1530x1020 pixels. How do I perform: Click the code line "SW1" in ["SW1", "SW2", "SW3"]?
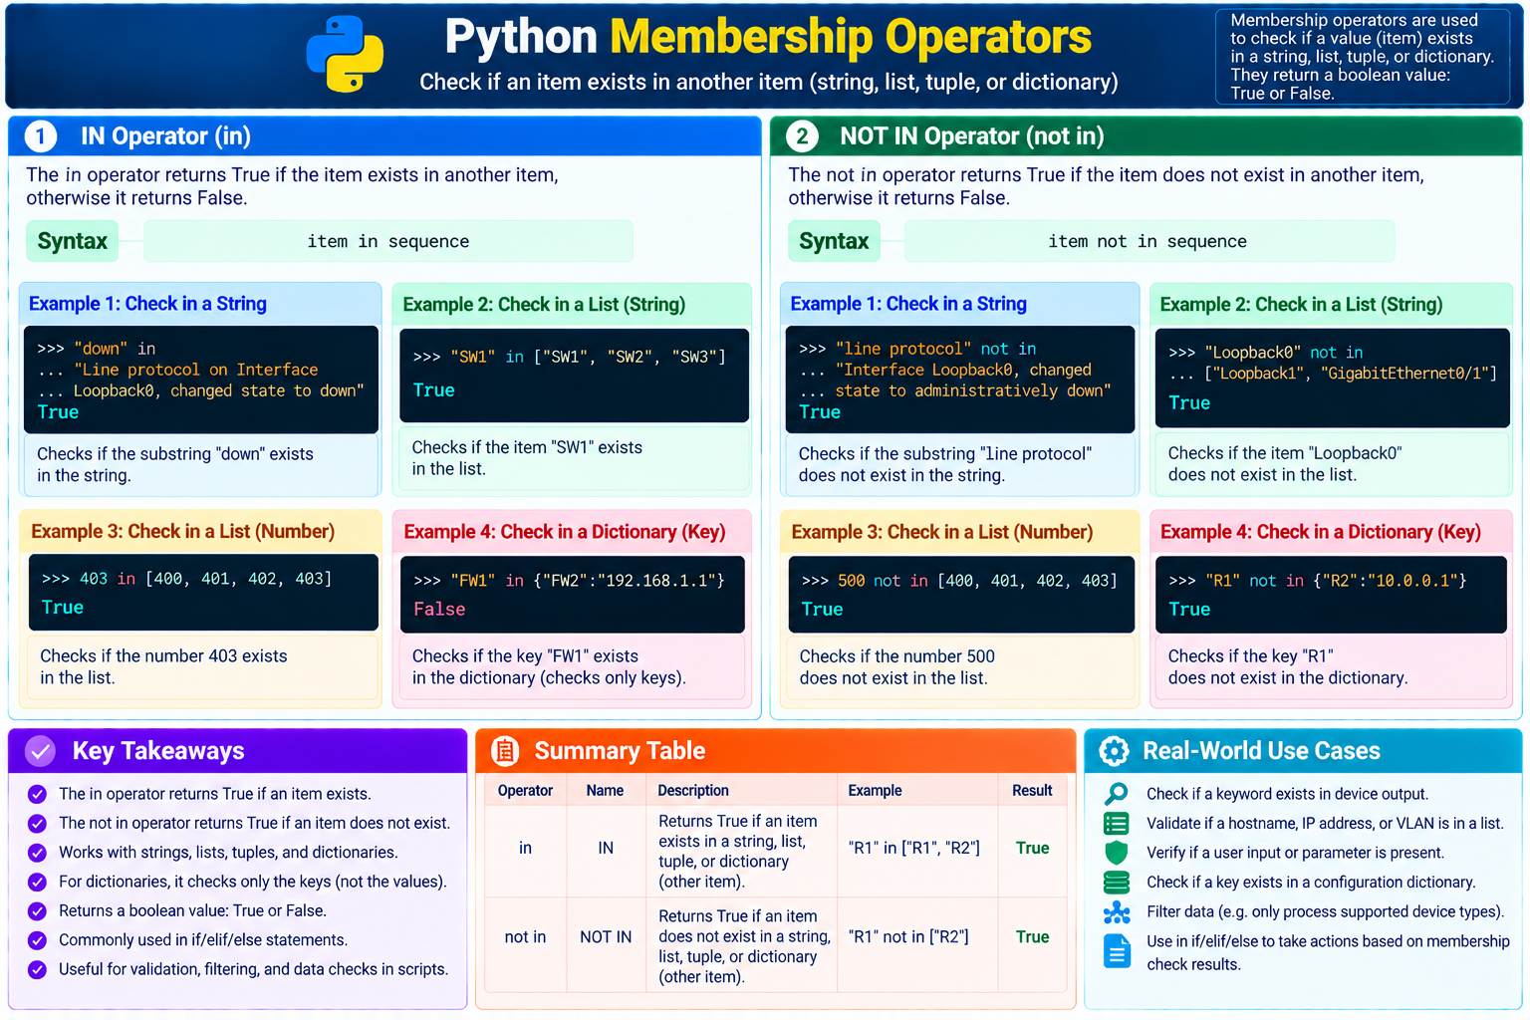click(x=569, y=357)
